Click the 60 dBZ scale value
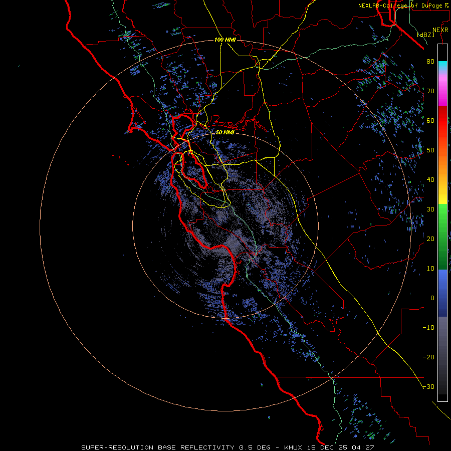The image size is (451, 451). pyautogui.click(x=430, y=120)
